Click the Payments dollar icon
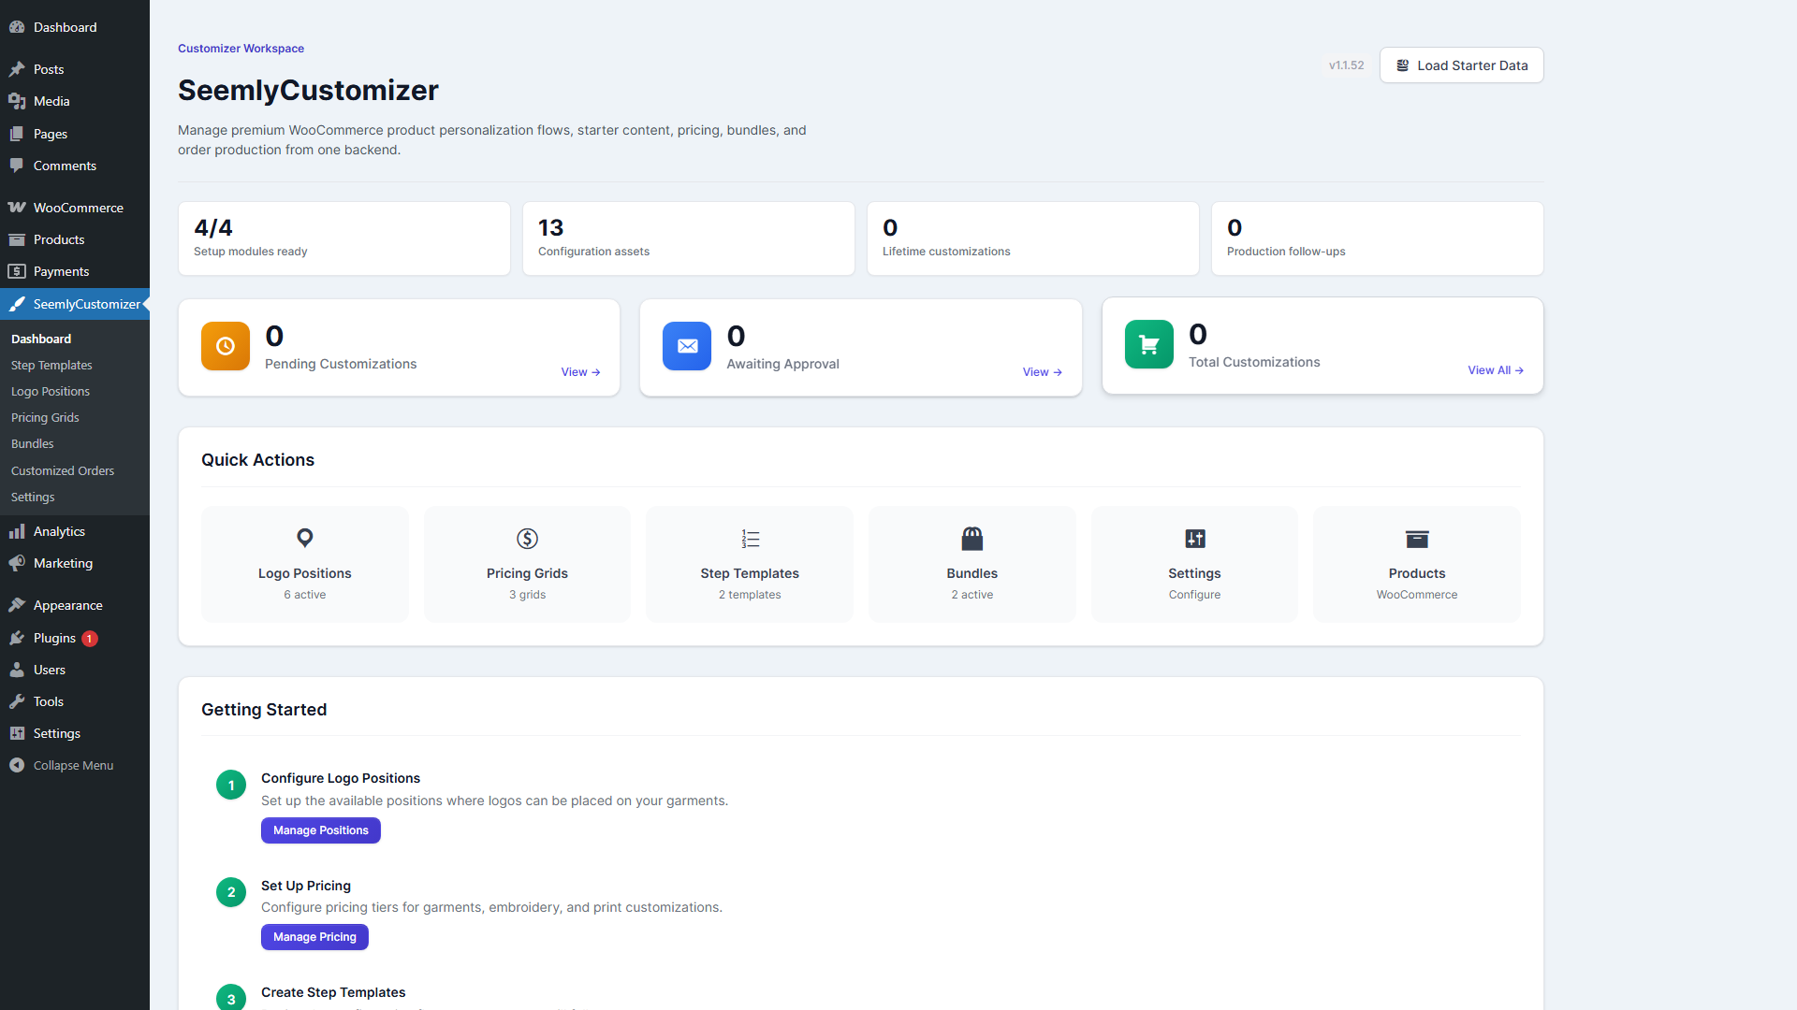 [17, 271]
